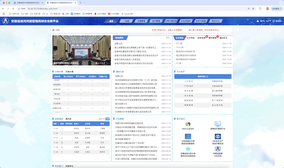Switch to the 局直单位 tab
Image resolution: width=284 pixels, height=168 pixels.
coord(69,166)
